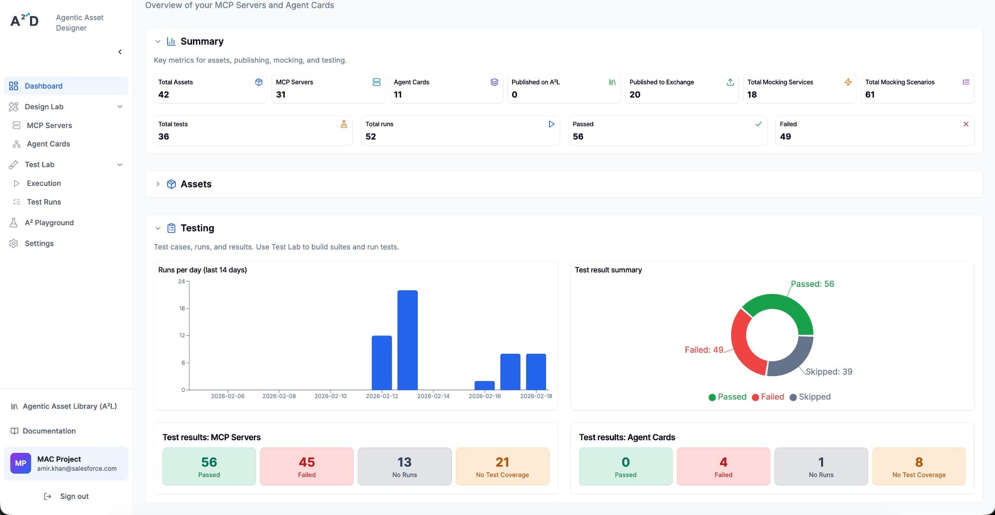This screenshot has height=515, width=995.
Task: Click the MAC Project profile avatar
Action: 20,463
